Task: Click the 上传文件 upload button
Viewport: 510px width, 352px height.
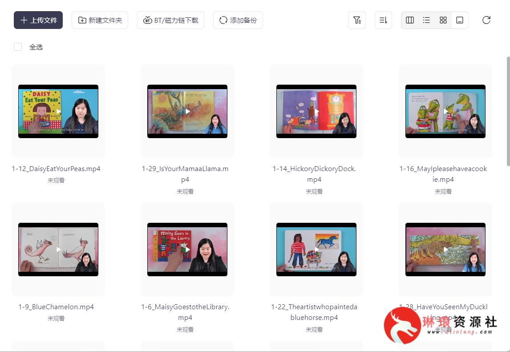Action: pos(38,20)
